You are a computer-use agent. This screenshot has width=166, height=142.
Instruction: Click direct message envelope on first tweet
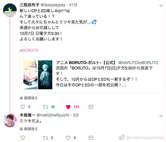click(x=91, y=107)
